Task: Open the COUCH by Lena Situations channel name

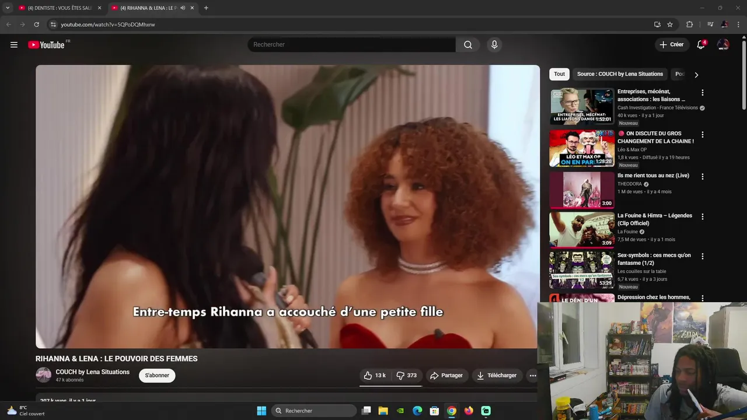Action: tap(93, 372)
